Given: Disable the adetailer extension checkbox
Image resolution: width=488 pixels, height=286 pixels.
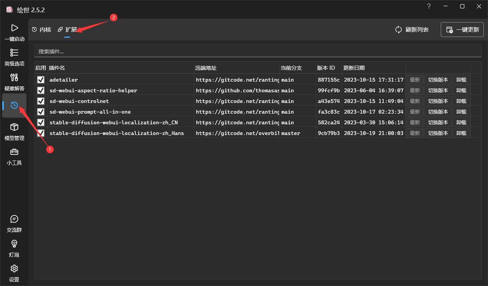Looking at the screenshot, I should tap(41, 80).
